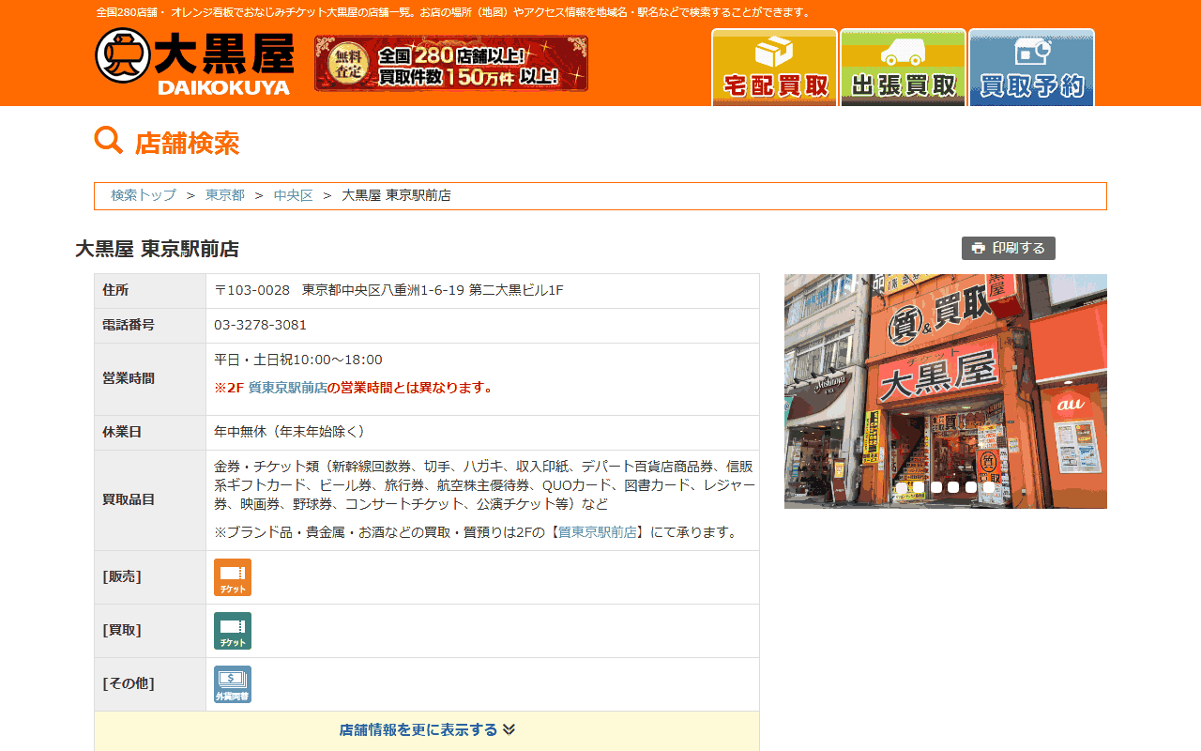Image resolution: width=1201 pixels, height=751 pixels.
Task: Click the Daikokuya logo
Action: 194,62
